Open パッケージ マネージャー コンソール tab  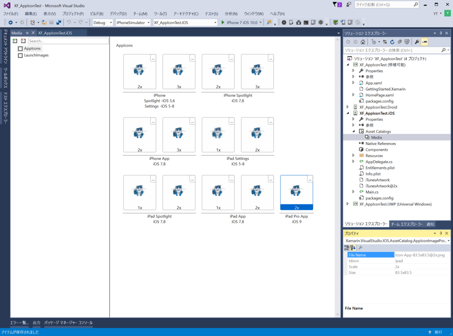point(69,322)
